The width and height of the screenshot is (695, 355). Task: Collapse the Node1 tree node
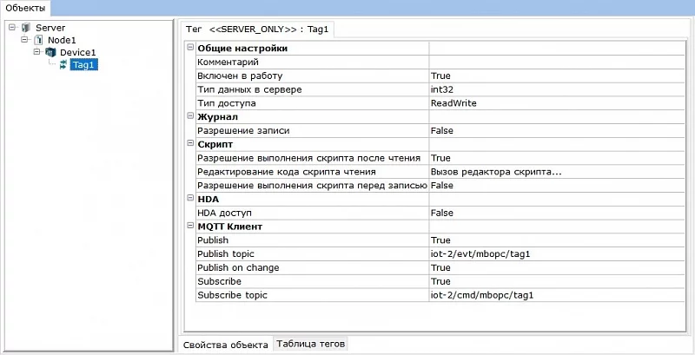click(x=24, y=39)
